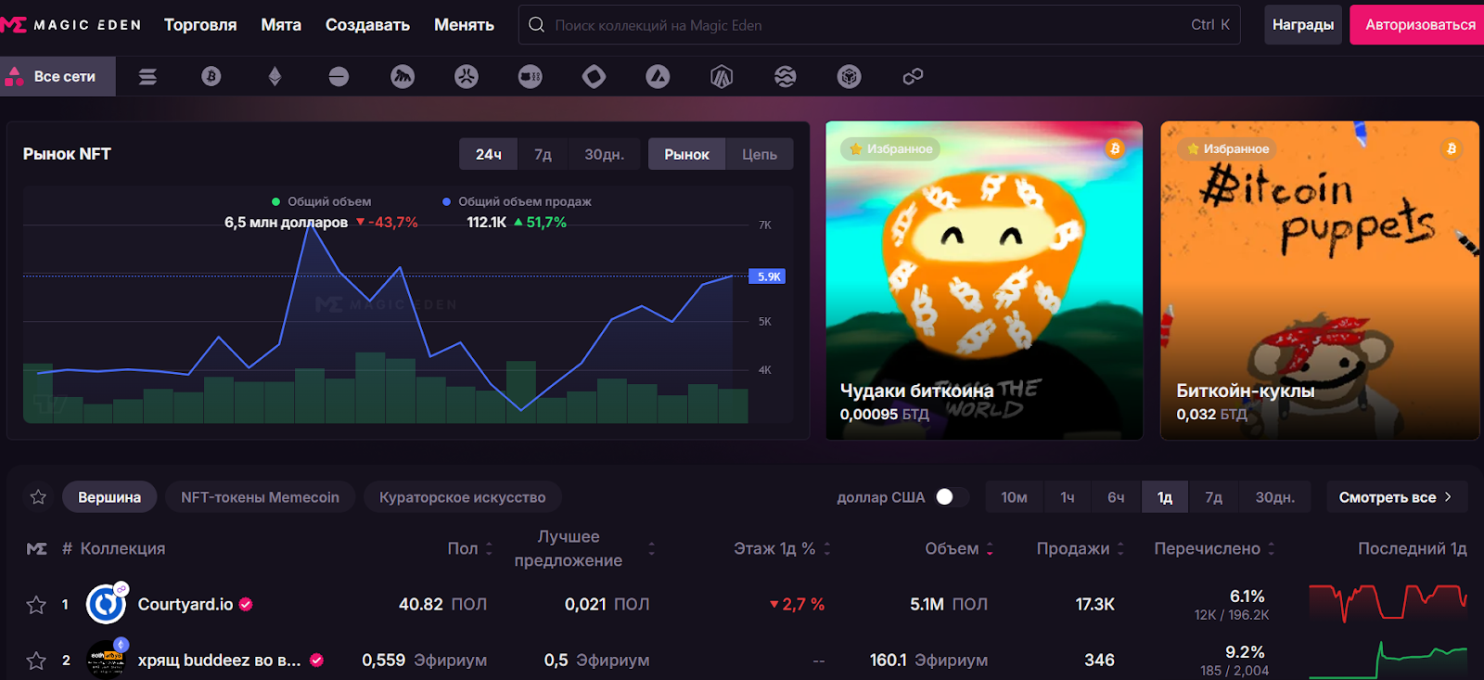Click Bitcoin badge on Чудаки биткоина card
This screenshot has height=680, width=1484.
(1115, 148)
